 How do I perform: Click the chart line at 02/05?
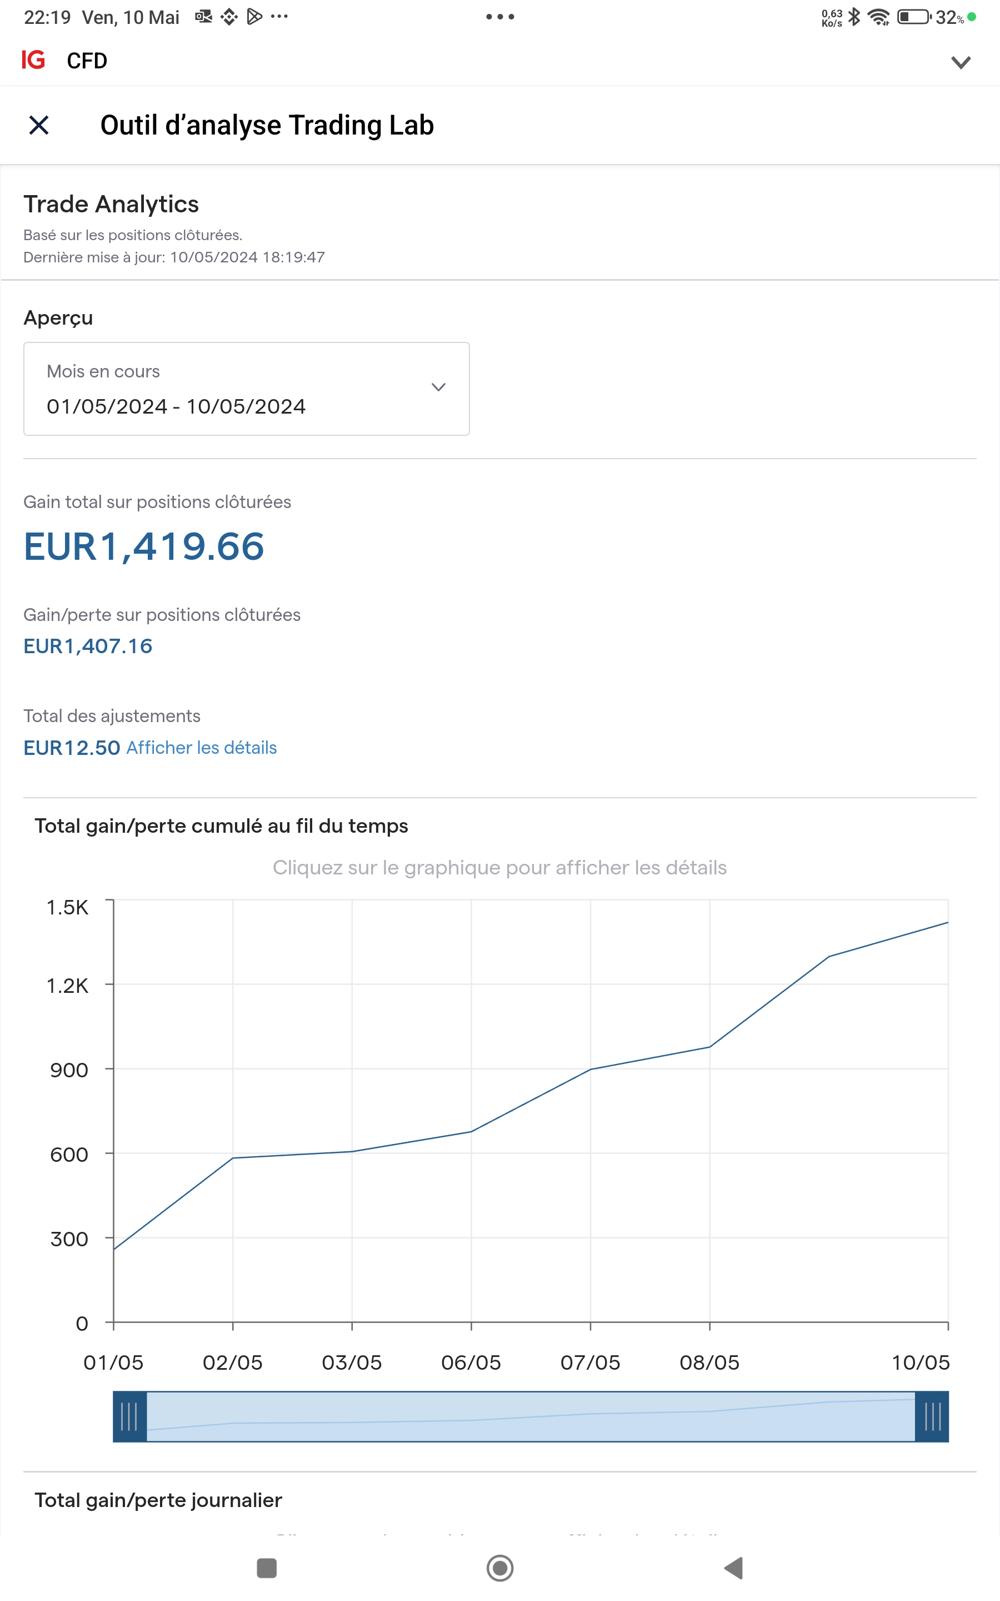point(233,1158)
